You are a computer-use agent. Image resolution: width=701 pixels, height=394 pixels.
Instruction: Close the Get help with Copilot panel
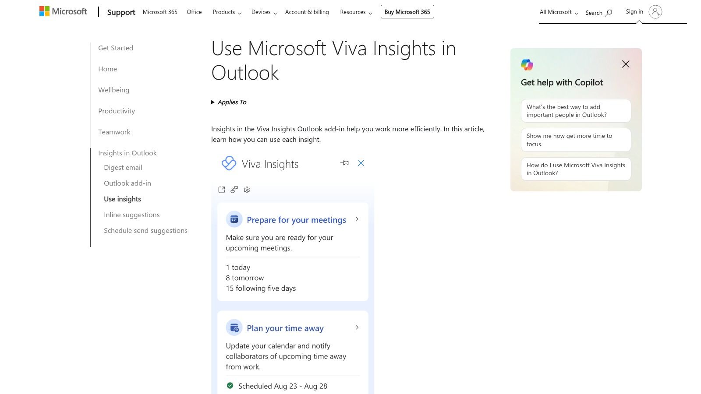coord(626,64)
